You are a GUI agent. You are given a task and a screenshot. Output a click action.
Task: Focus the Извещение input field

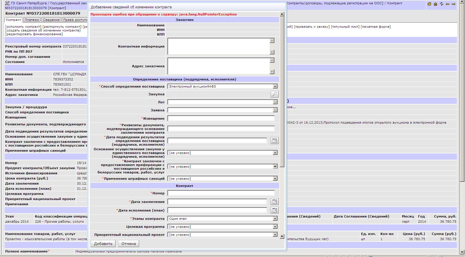pos(221,118)
